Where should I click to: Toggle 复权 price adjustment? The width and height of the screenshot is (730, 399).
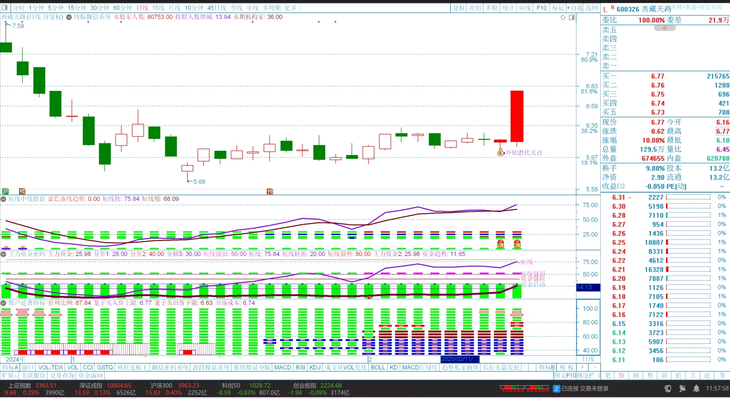point(459,8)
